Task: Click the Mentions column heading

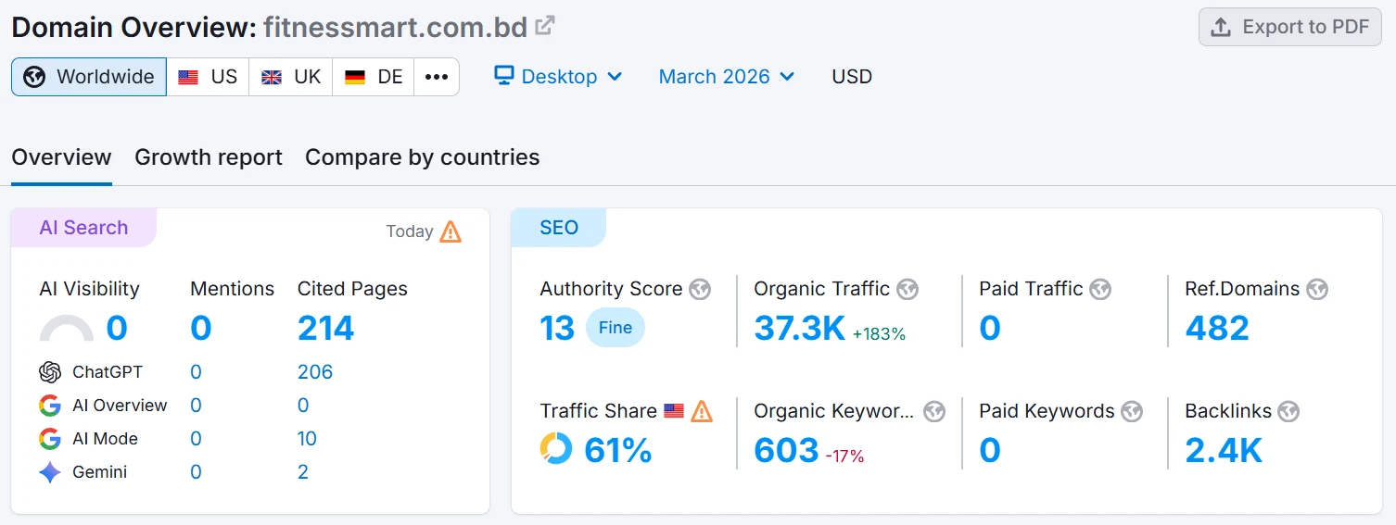Action: [x=233, y=289]
